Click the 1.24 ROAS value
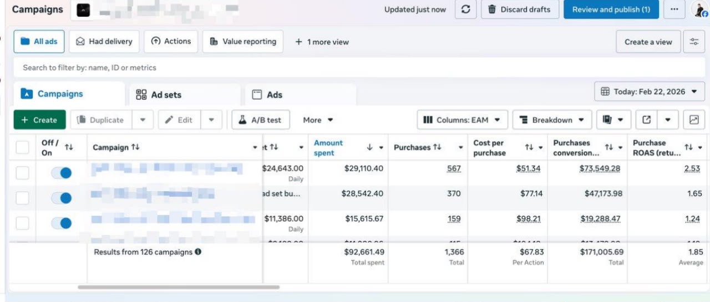This screenshot has height=302, width=710. [692, 219]
